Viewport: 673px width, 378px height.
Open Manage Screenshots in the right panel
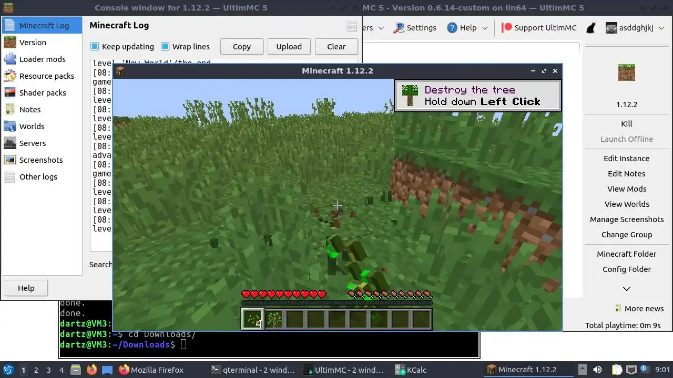click(x=627, y=219)
